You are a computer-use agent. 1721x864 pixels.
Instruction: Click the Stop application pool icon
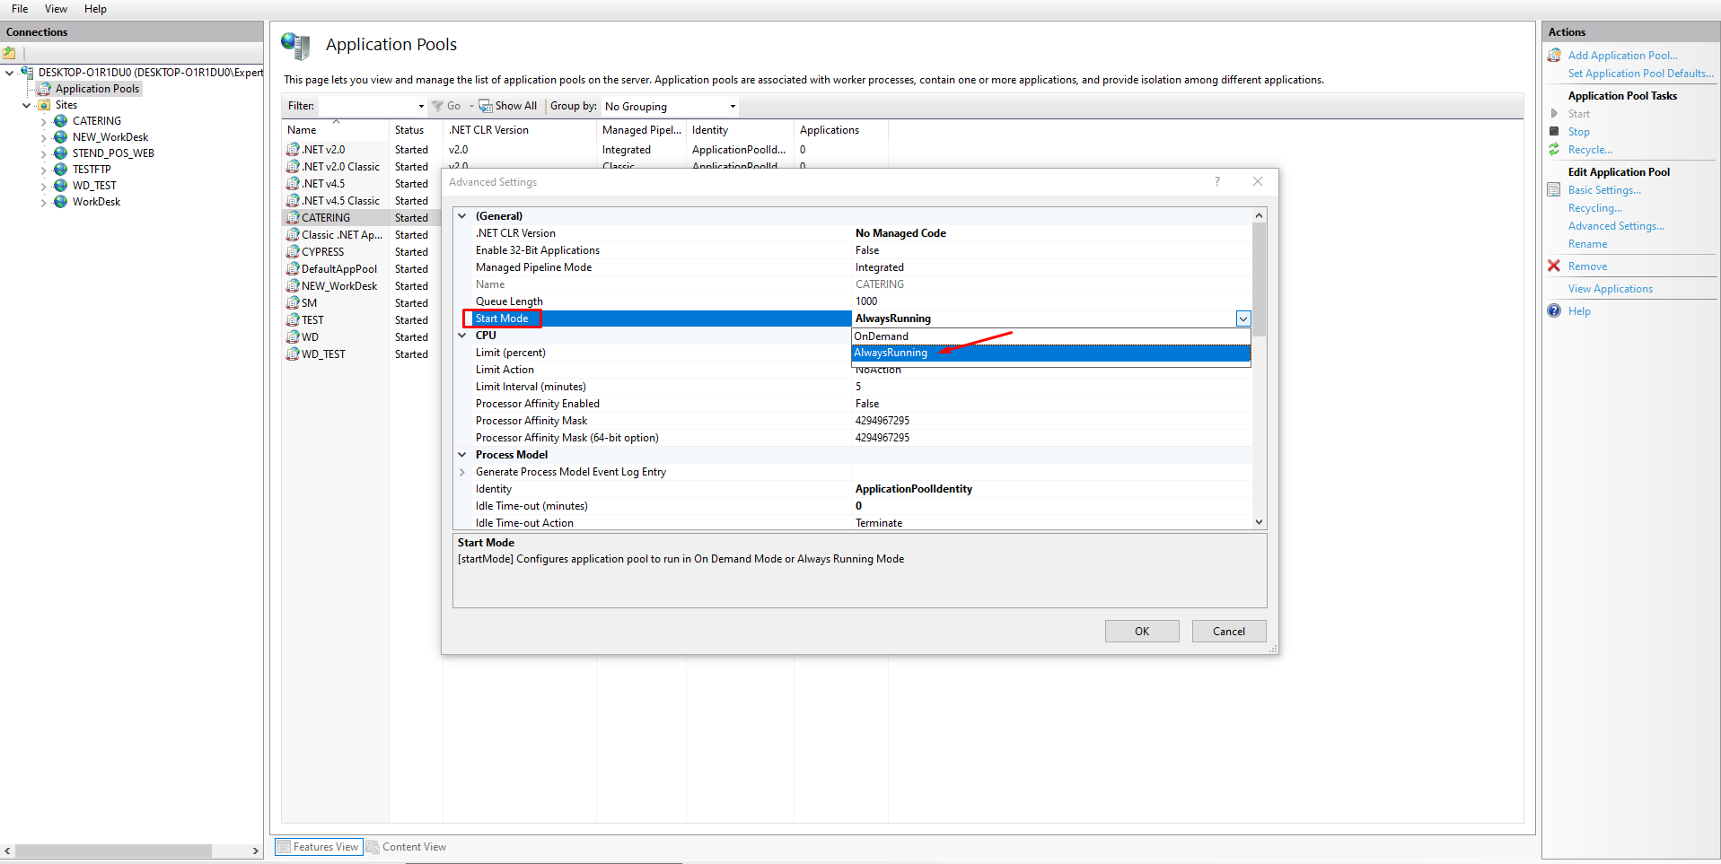tap(1554, 132)
